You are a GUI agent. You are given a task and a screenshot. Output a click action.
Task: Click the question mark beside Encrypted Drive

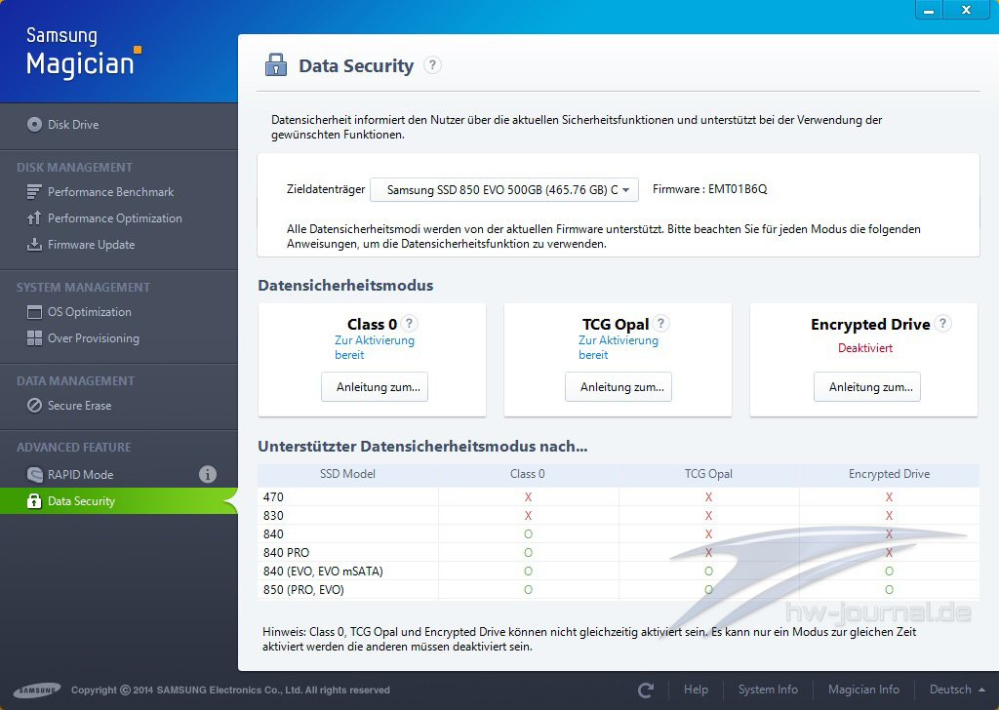pos(942,324)
